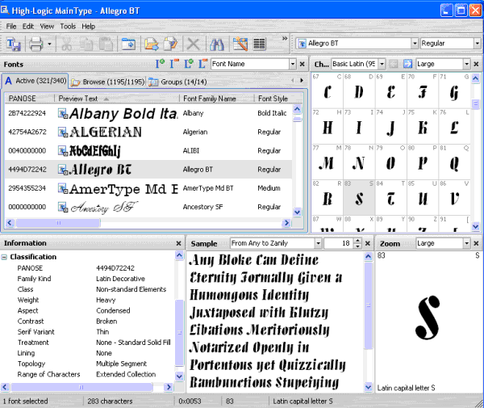Open the Regular style dropdown
This screenshot has width=484, height=408.
click(478, 44)
